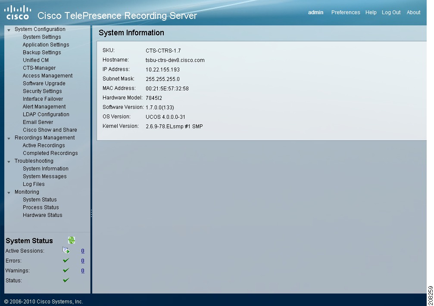The height and width of the screenshot is (306, 434).
Task: Click the sidebar splitter handle
Action: coord(91,213)
